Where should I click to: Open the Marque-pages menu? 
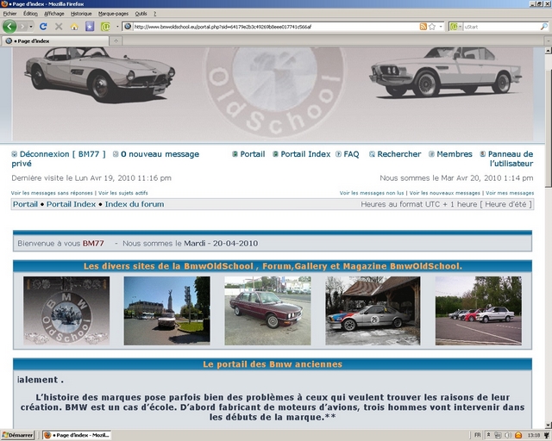pyautogui.click(x=113, y=14)
